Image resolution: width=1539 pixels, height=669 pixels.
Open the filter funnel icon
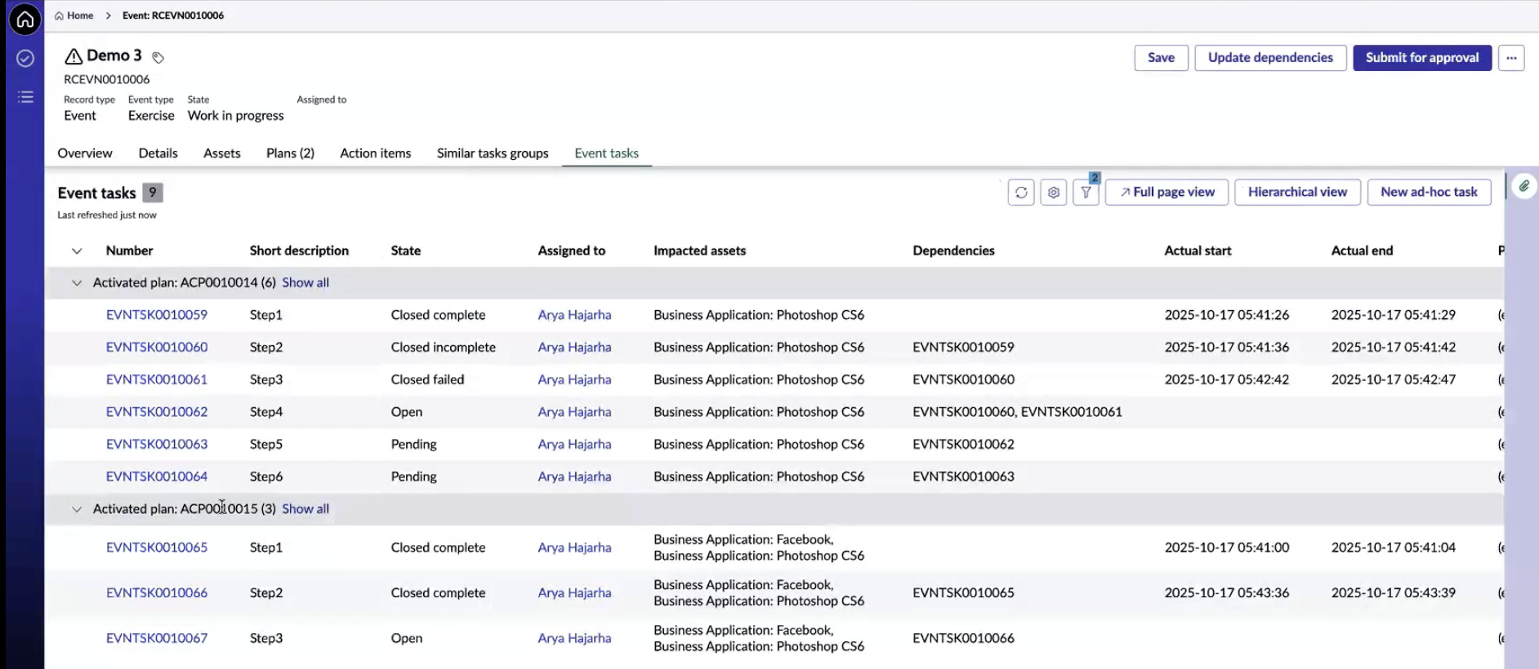coord(1086,193)
